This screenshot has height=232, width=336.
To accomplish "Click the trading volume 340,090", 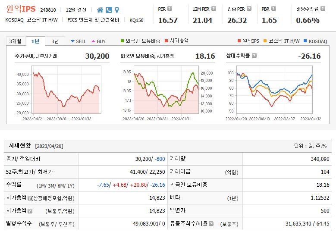I will coord(320,159).
